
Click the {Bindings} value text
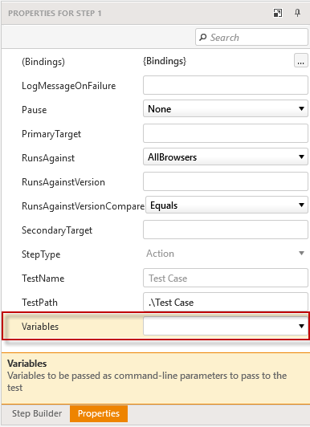tap(165, 61)
